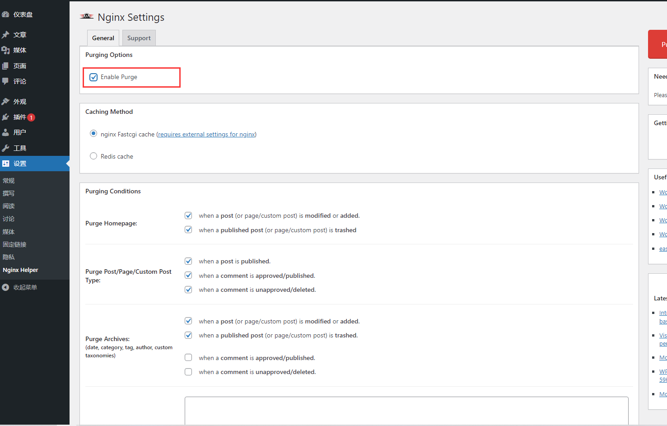This screenshot has width=667, height=426.
Task: Click the 评论 comments bubble icon
Action: coord(5,81)
